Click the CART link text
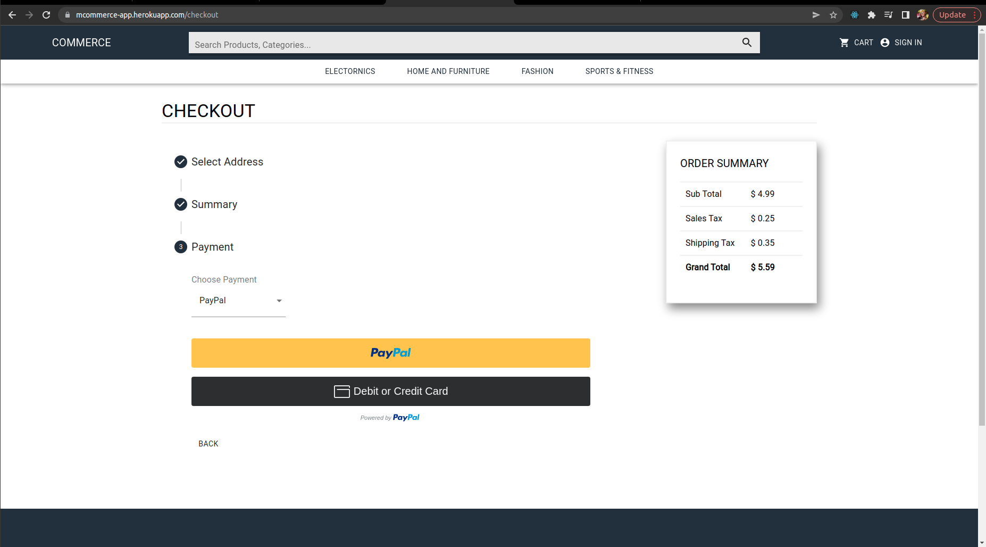Screen dimensions: 986x547 [x=864, y=43]
